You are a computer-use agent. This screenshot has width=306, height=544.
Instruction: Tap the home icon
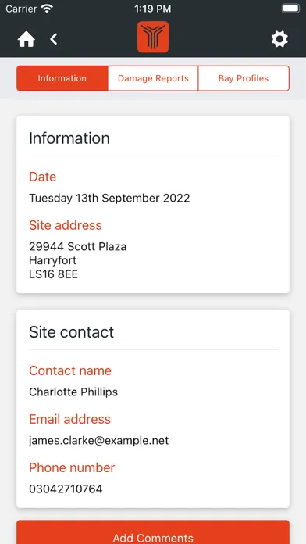point(27,39)
